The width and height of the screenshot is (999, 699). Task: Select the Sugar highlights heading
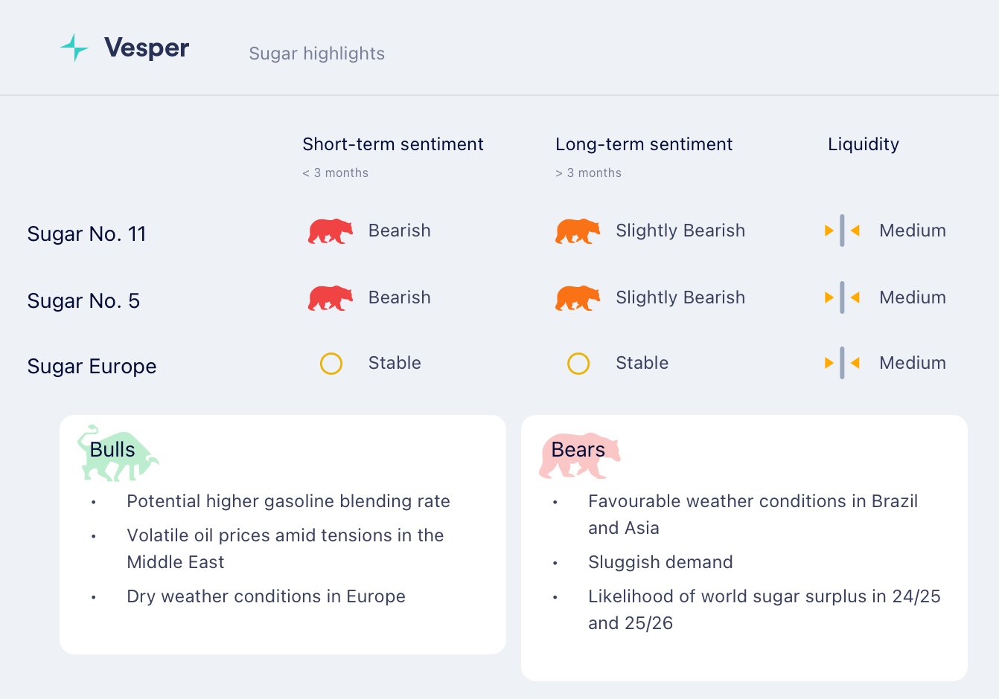(316, 54)
